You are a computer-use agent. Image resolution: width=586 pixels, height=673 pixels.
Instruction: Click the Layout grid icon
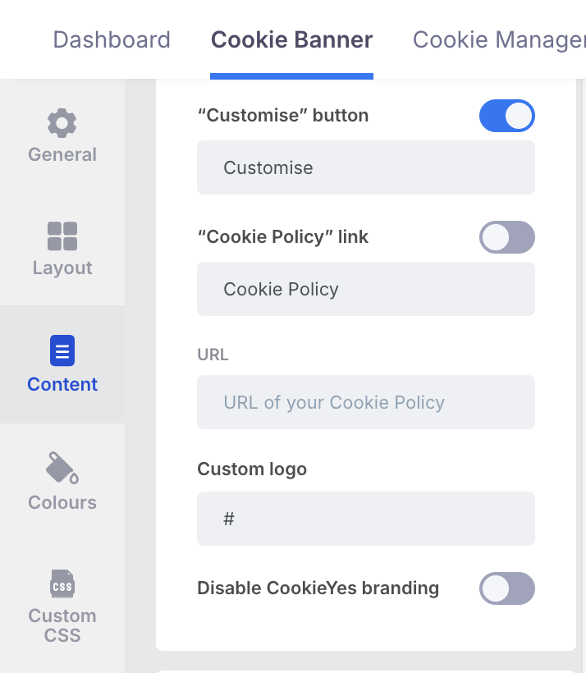click(62, 236)
